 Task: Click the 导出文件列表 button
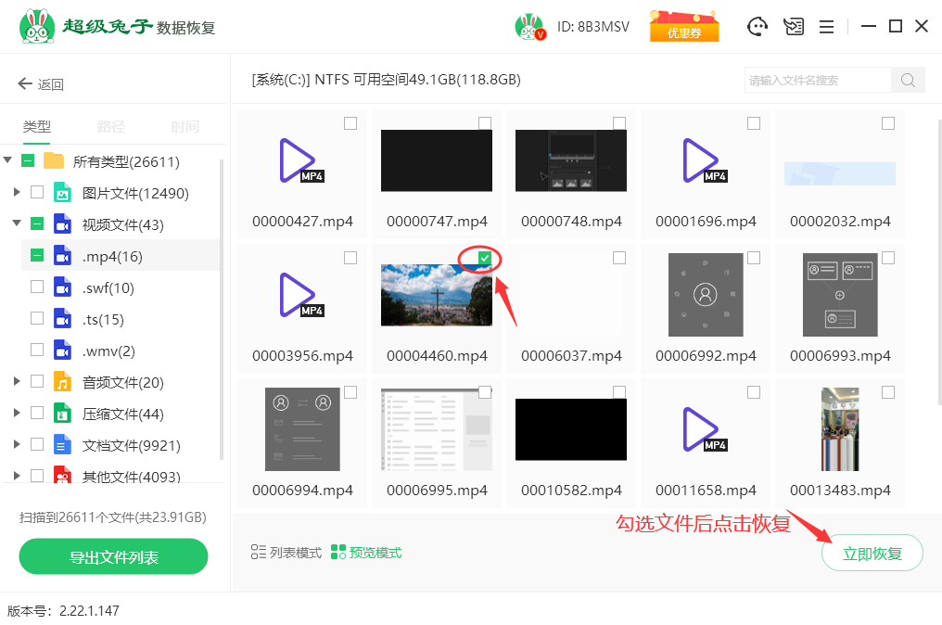tap(113, 557)
